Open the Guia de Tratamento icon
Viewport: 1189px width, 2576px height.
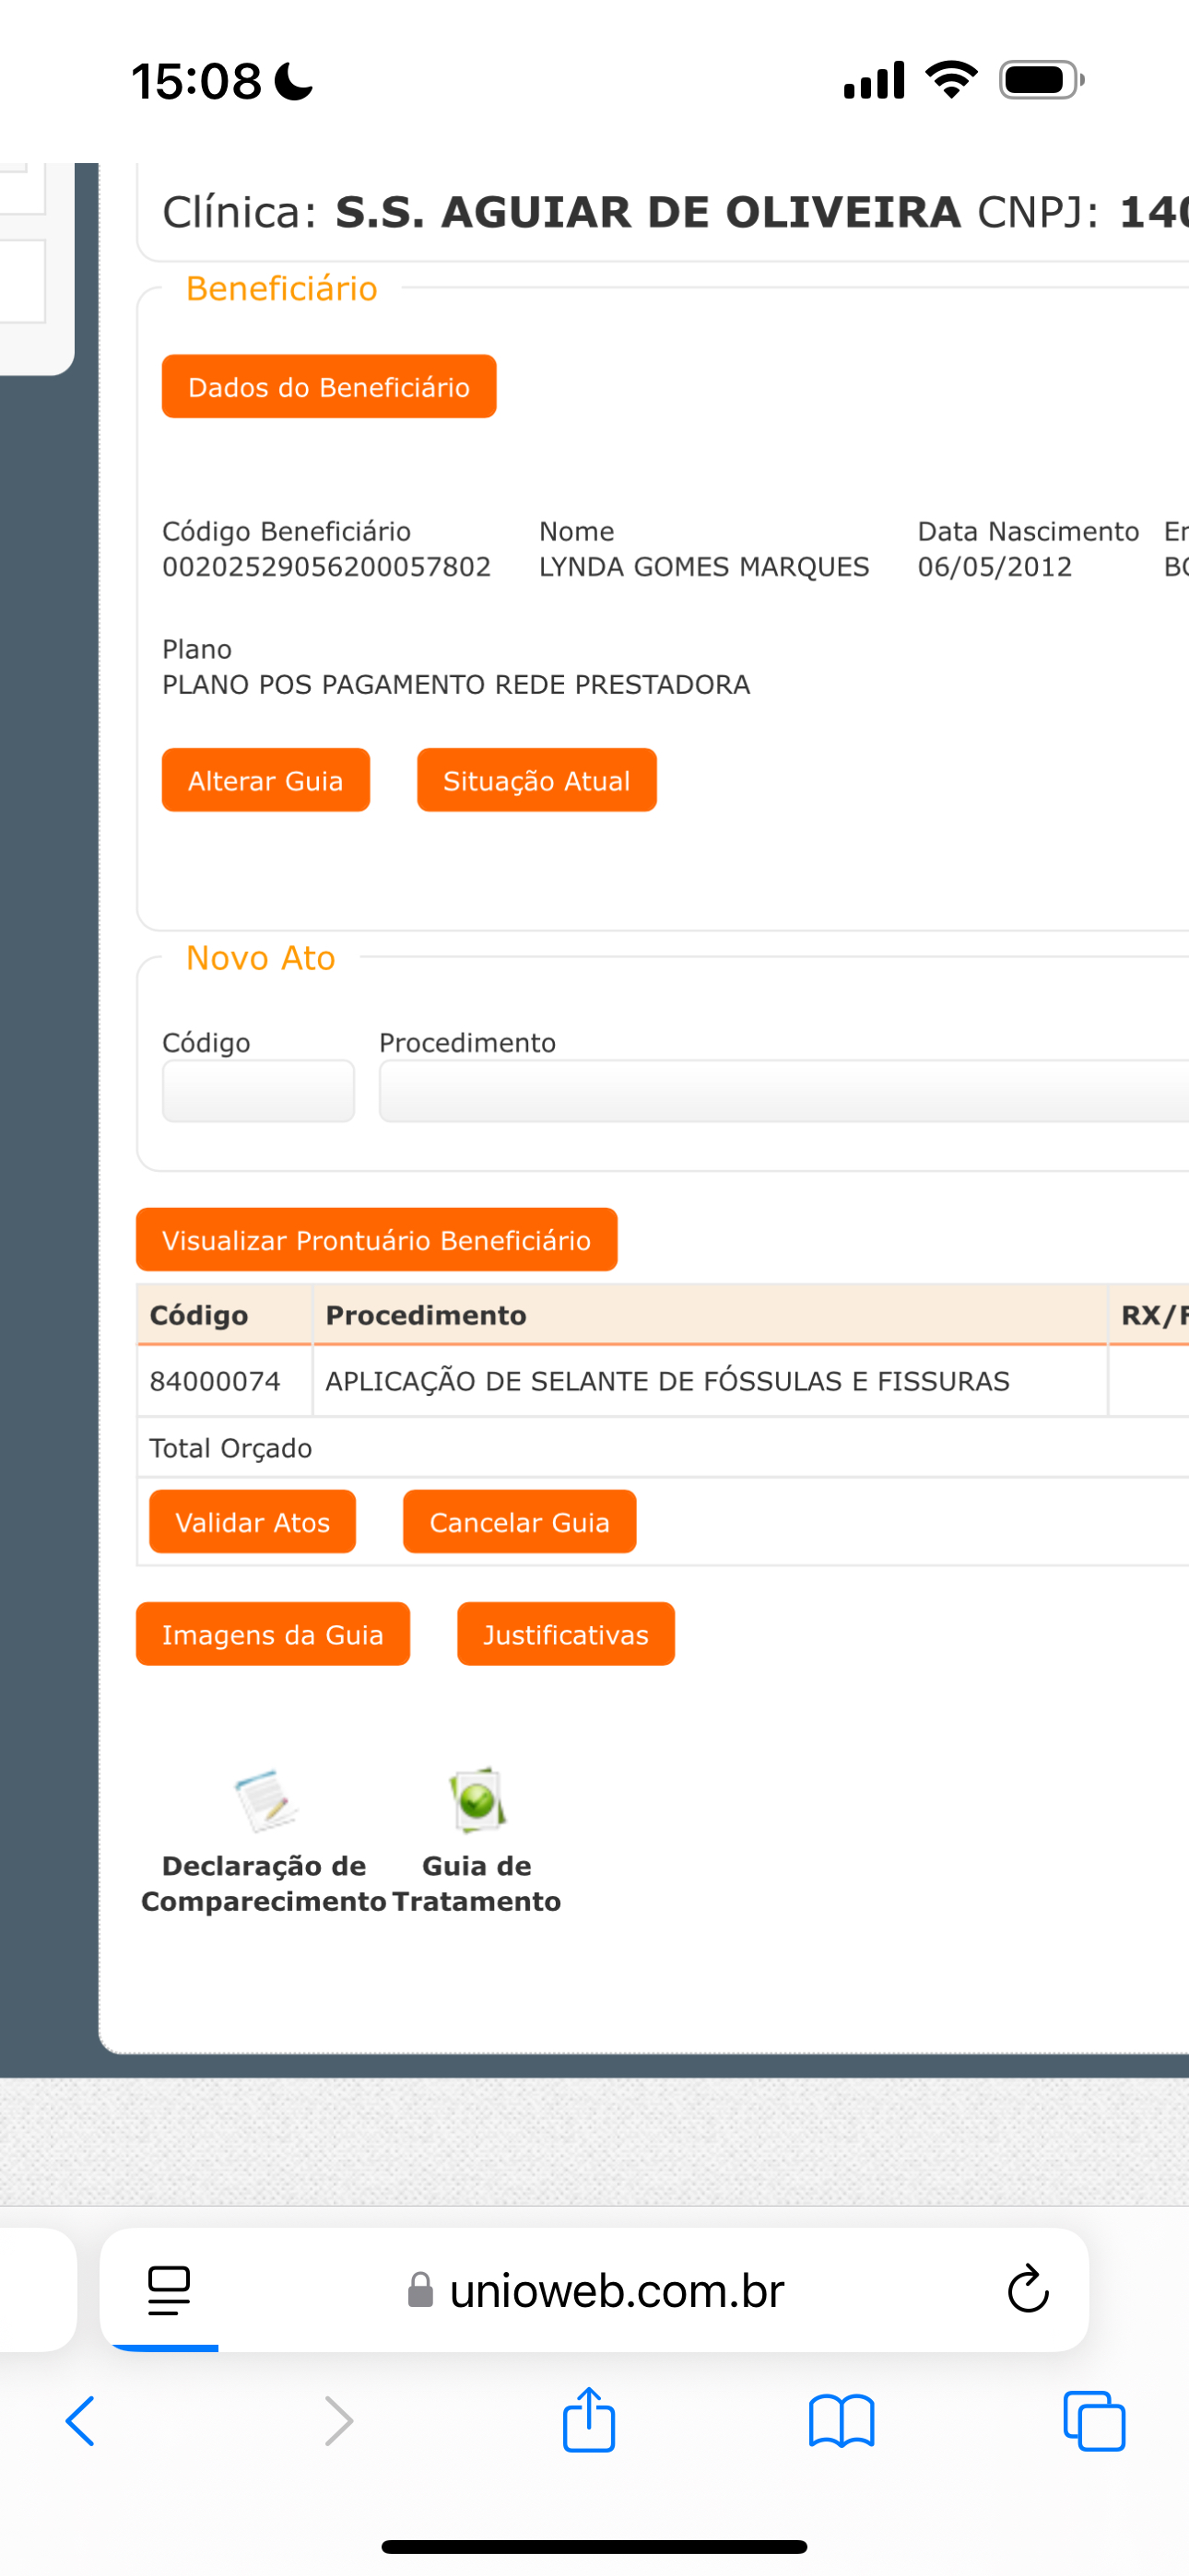click(x=477, y=1800)
